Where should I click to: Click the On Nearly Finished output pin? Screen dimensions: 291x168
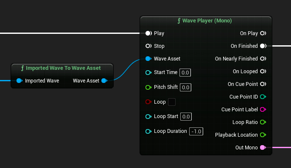tap(263, 59)
